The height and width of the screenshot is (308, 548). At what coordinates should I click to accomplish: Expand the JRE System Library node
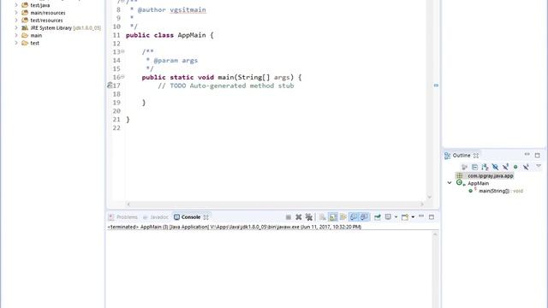[x=16, y=27]
